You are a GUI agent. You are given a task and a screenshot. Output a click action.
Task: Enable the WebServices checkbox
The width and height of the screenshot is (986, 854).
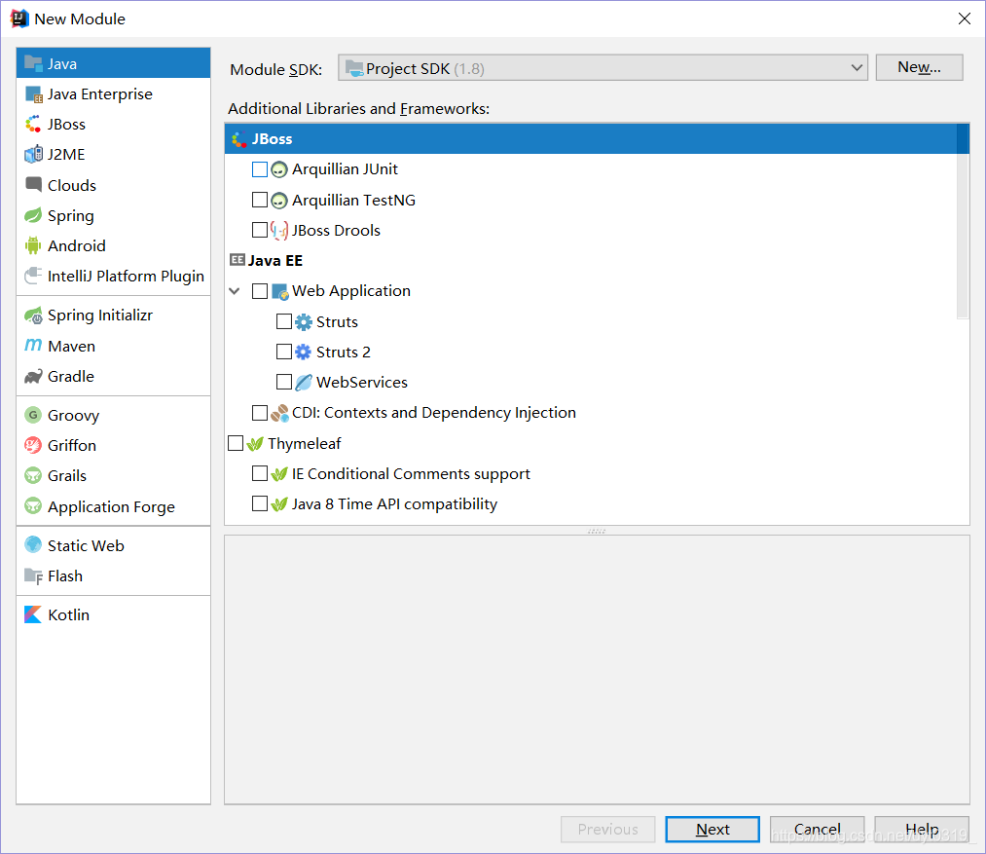tap(284, 382)
